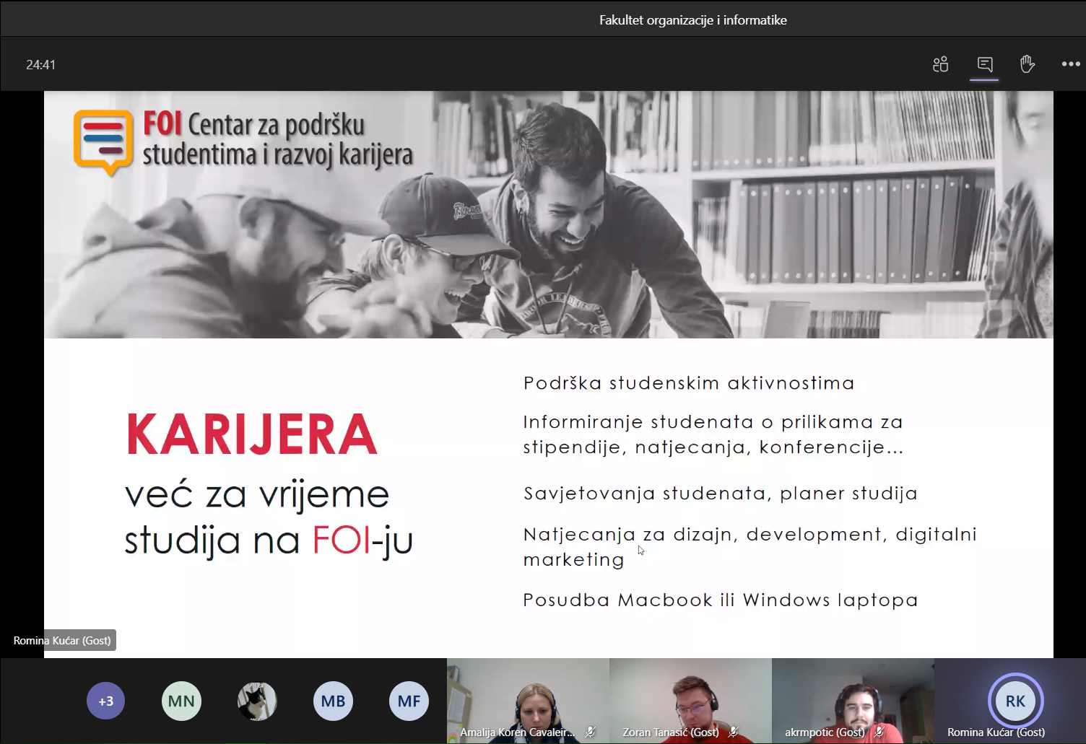Open Amalija Koren Cavaleir video tile
1086x744 pixels.
[528, 701]
